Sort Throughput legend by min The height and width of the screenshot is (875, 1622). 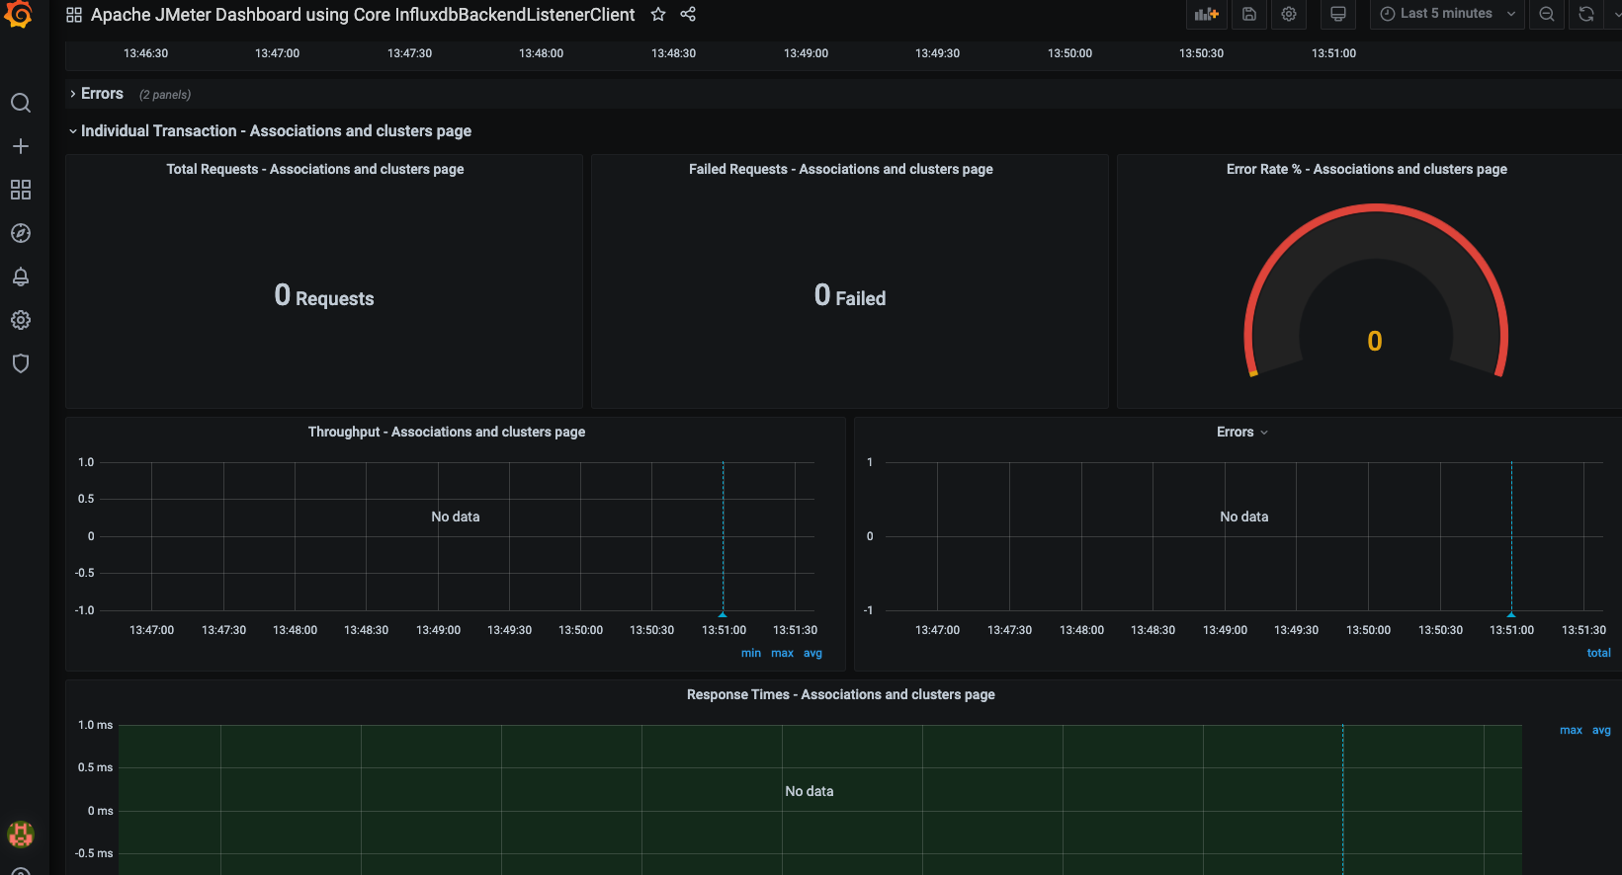(x=751, y=653)
